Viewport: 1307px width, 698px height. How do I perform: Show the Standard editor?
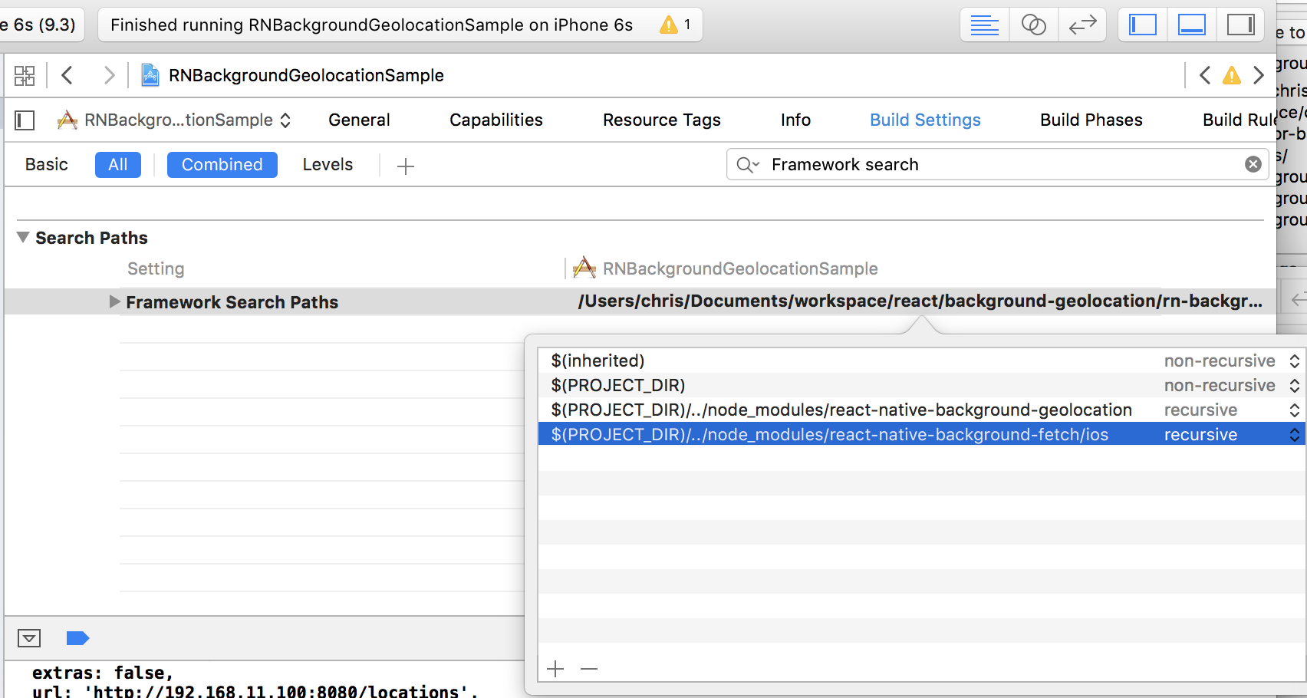pos(984,25)
